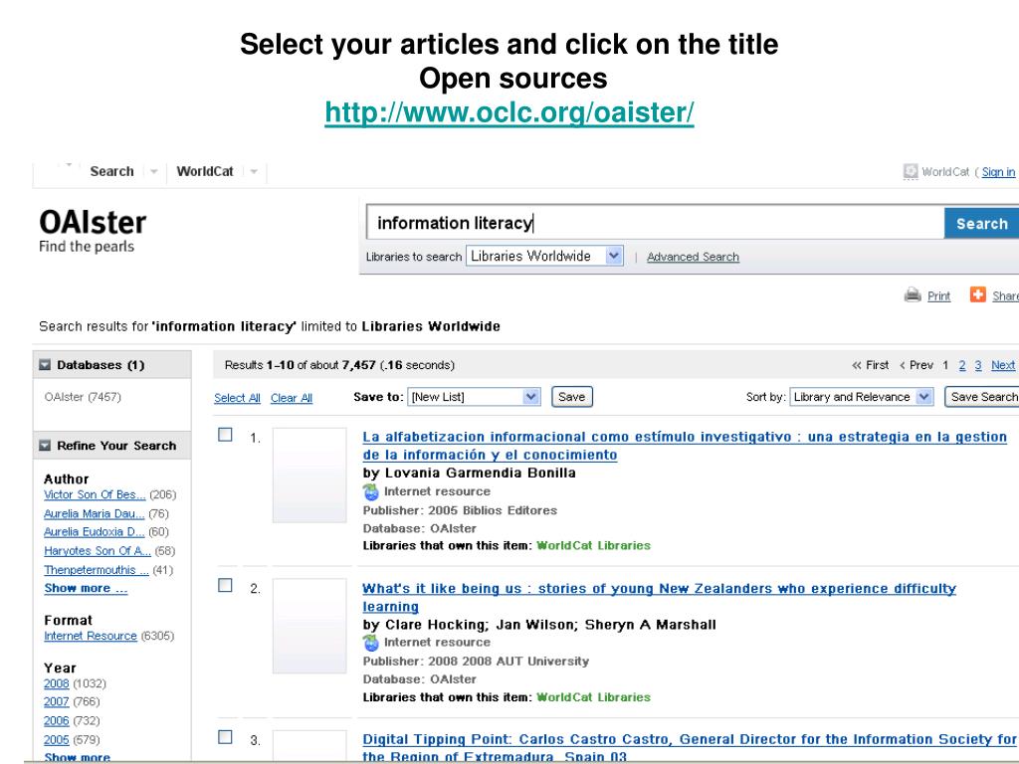Open Advanced Search link
The width and height of the screenshot is (1019, 764).
(x=693, y=257)
